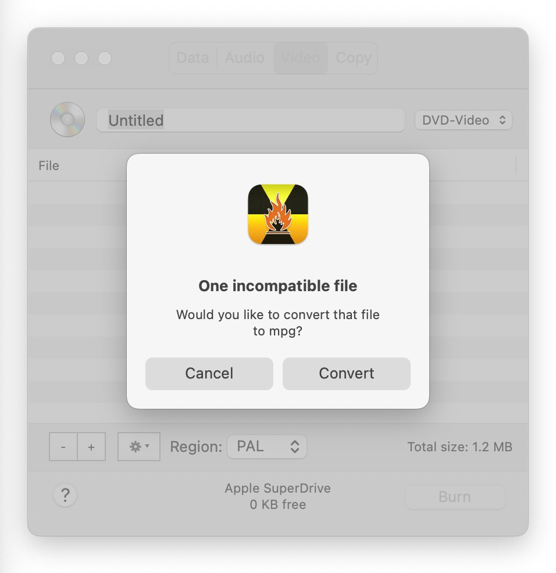Click the Untitled disc name field
This screenshot has height=573, width=556.
coord(251,120)
